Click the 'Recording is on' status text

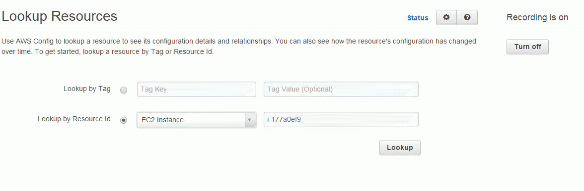pyautogui.click(x=537, y=17)
